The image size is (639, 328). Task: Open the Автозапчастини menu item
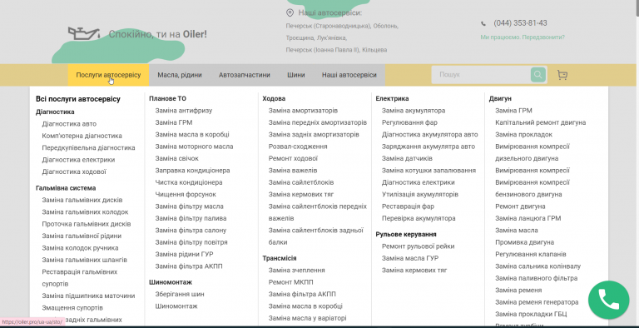point(245,75)
